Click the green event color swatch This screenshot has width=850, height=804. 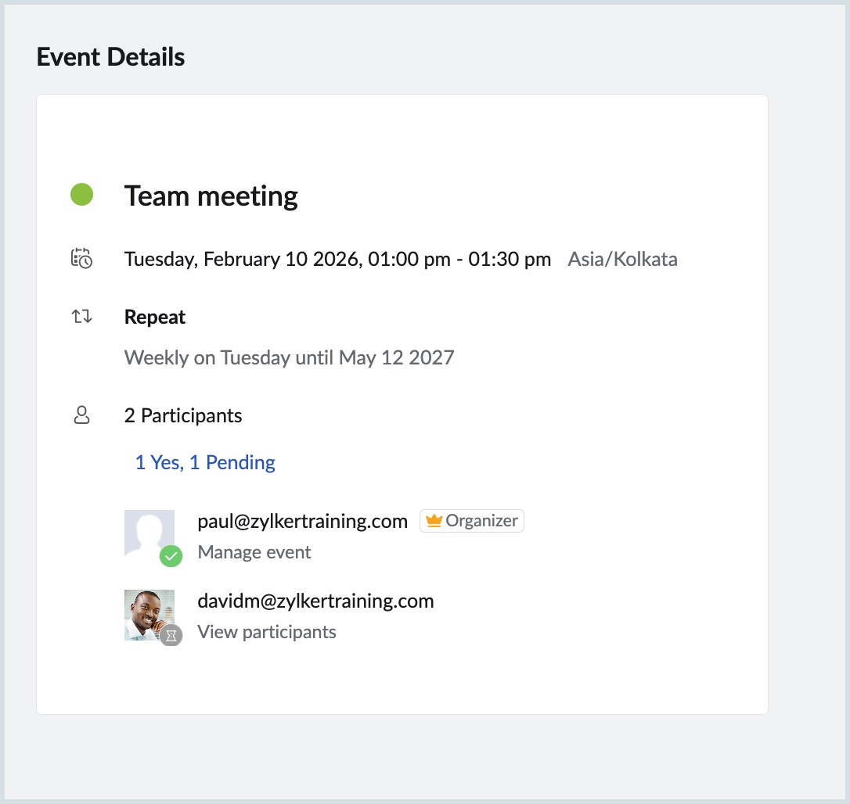click(x=81, y=194)
